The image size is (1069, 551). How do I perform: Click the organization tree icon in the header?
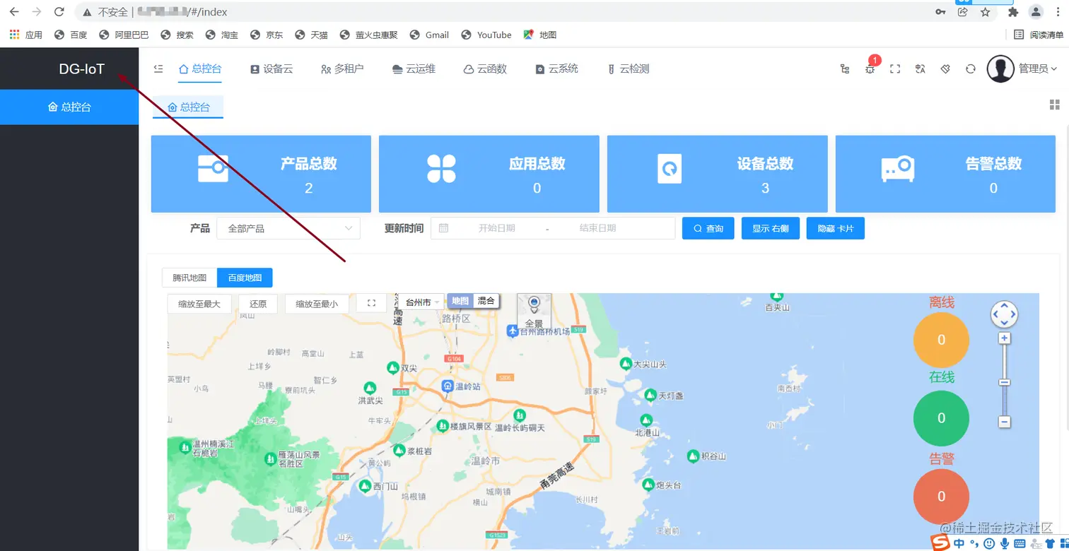846,69
